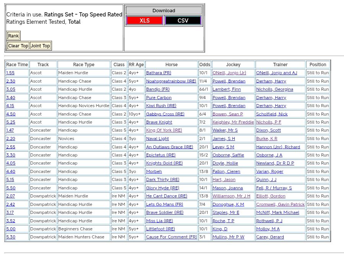Open horse link Glory Hyde (IRE)
The height and width of the screenshot is (256, 344).
click(x=162, y=188)
